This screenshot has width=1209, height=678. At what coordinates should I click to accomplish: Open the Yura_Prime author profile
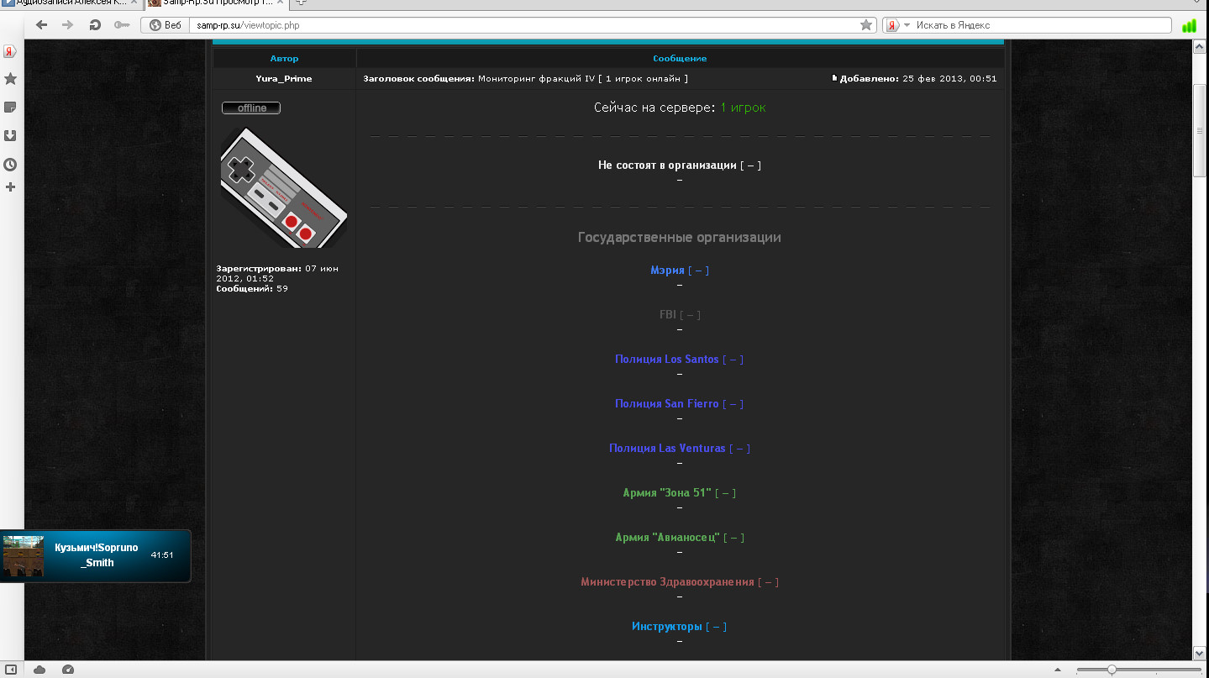point(284,79)
